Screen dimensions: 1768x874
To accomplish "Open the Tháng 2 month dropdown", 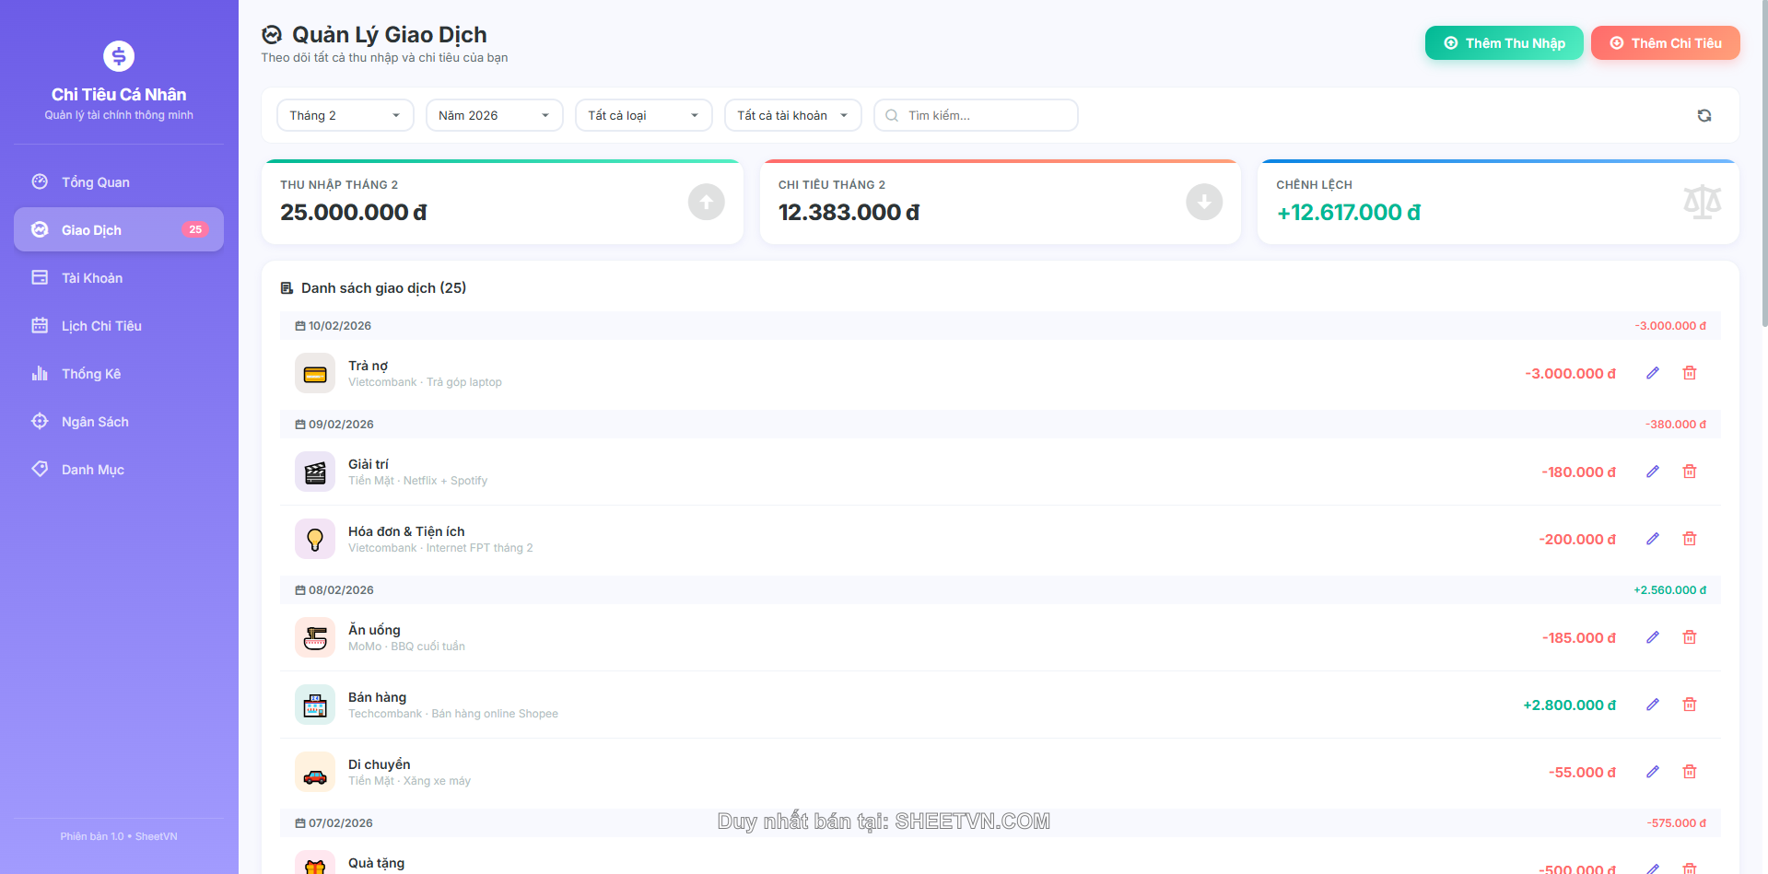I will pyautogui.click(x=345, y=115).
